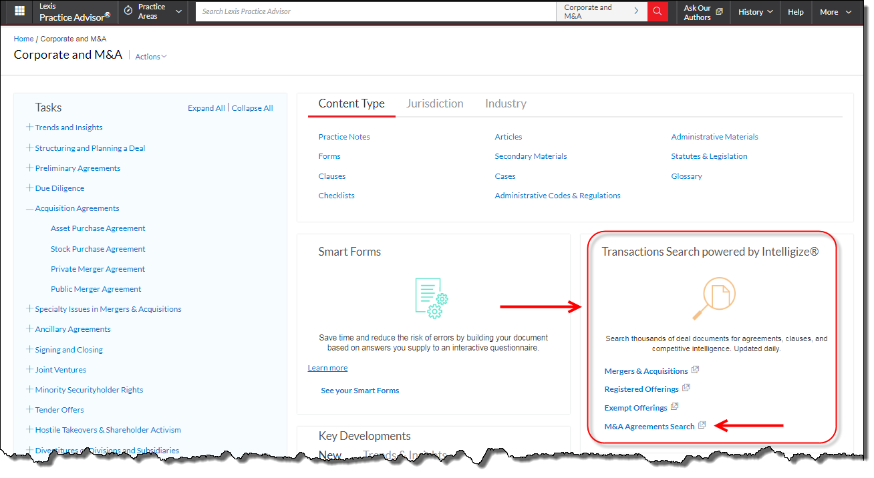Switch to the Industry tab
874x478 pixels.
click(x=506, y=103)
